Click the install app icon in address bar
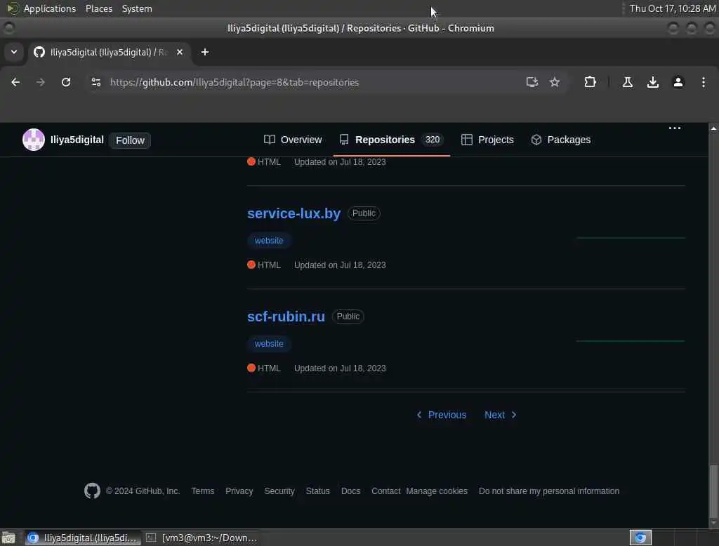Image resolution: width=719 pixels, height=546 pixels. (x=532, y=82)
